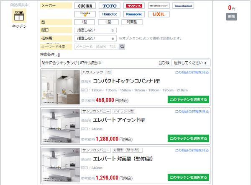
Task: Toggle the 対面型 type filter
Action: (132, 22)
